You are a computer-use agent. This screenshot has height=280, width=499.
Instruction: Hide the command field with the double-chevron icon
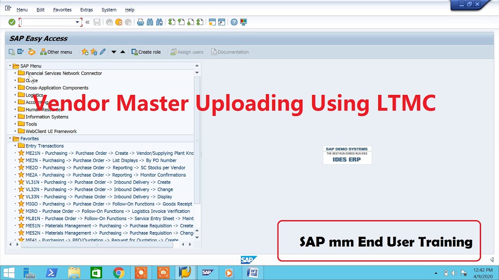click(87, 22)
